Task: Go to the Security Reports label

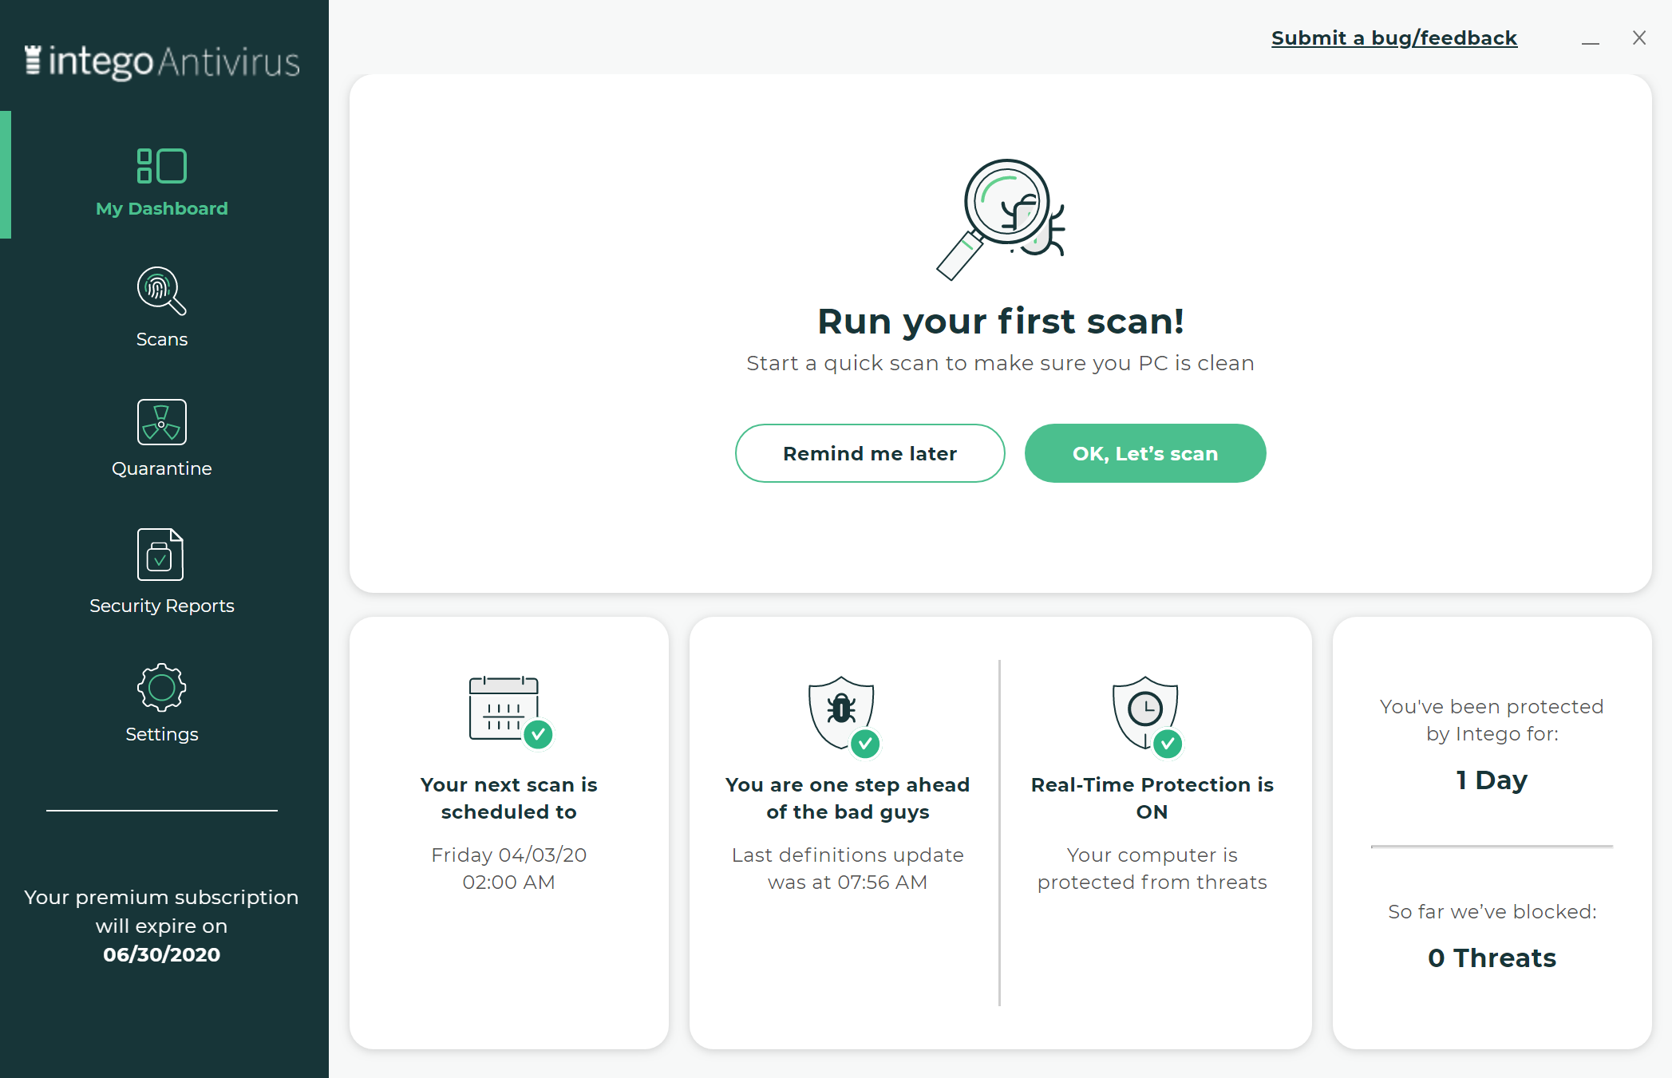Action: click(162, 606)
